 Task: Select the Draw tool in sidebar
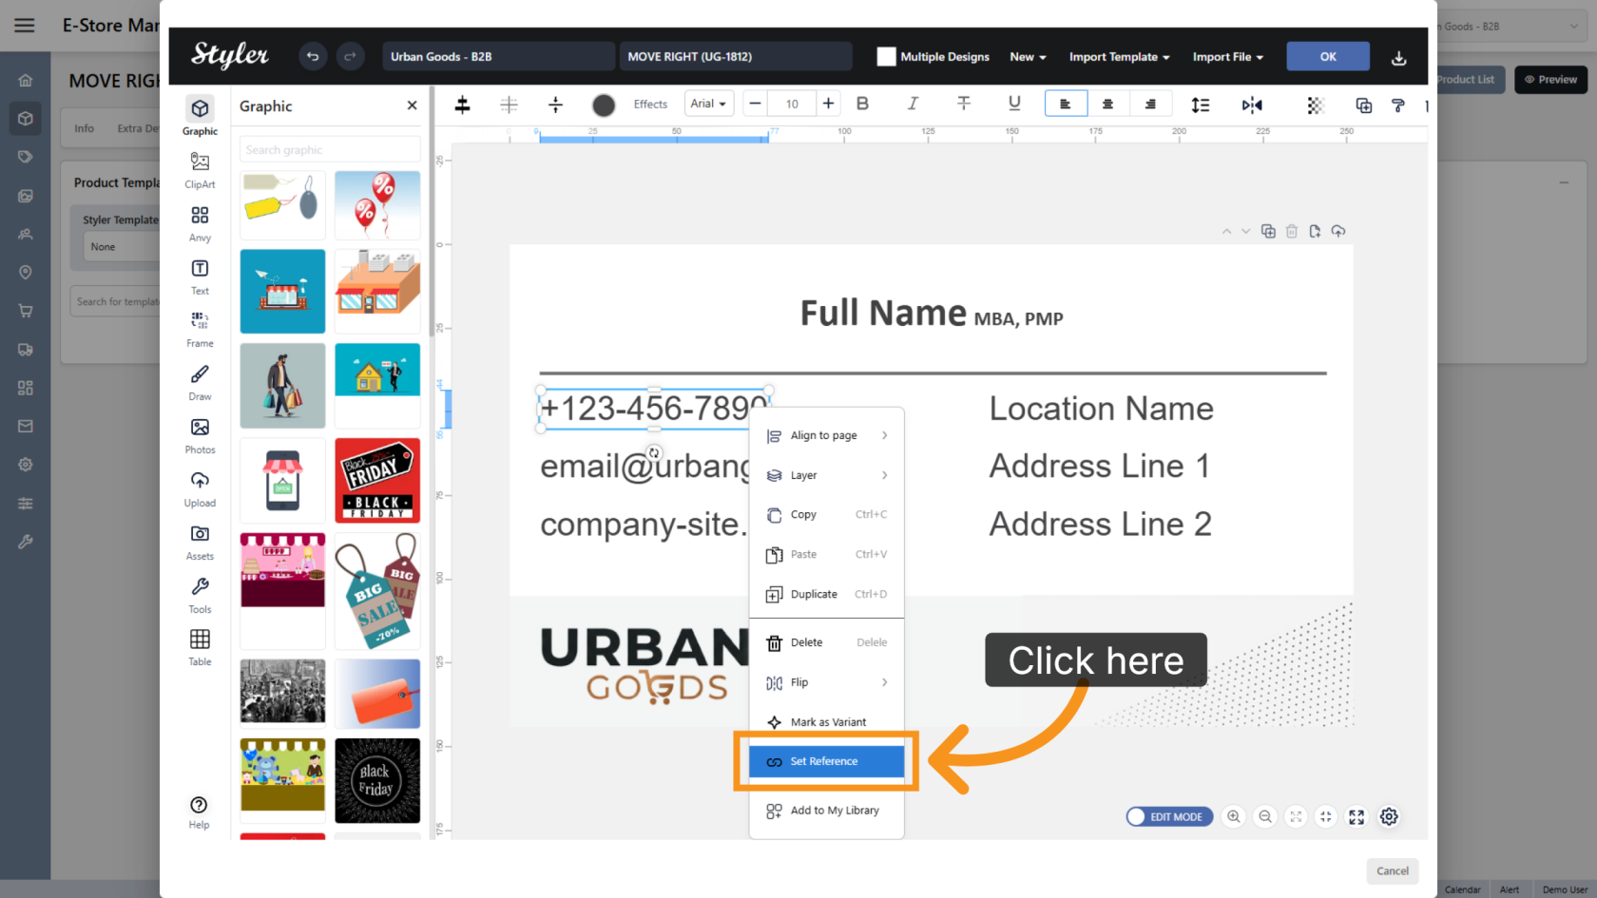(x=200, y=383)
